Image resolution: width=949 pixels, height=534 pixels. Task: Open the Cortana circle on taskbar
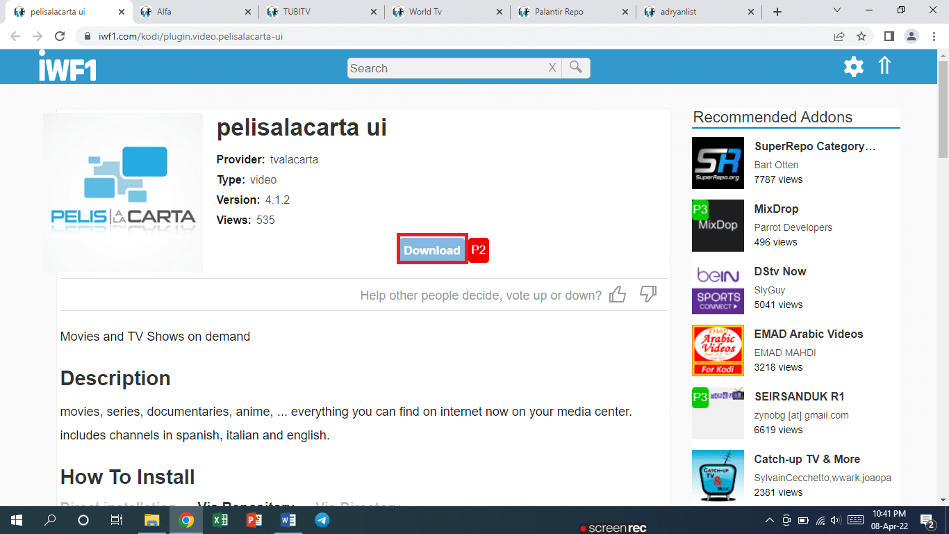tap(83, 520)
